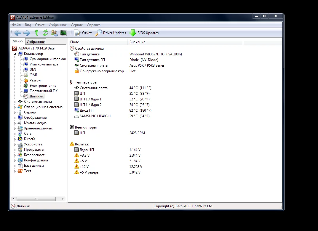Click the green up-level arrow icon
Image resolution: width=318 pixels, height=231 pixels.
click(36, 33)
